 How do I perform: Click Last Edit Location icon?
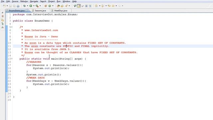(109, 6)
